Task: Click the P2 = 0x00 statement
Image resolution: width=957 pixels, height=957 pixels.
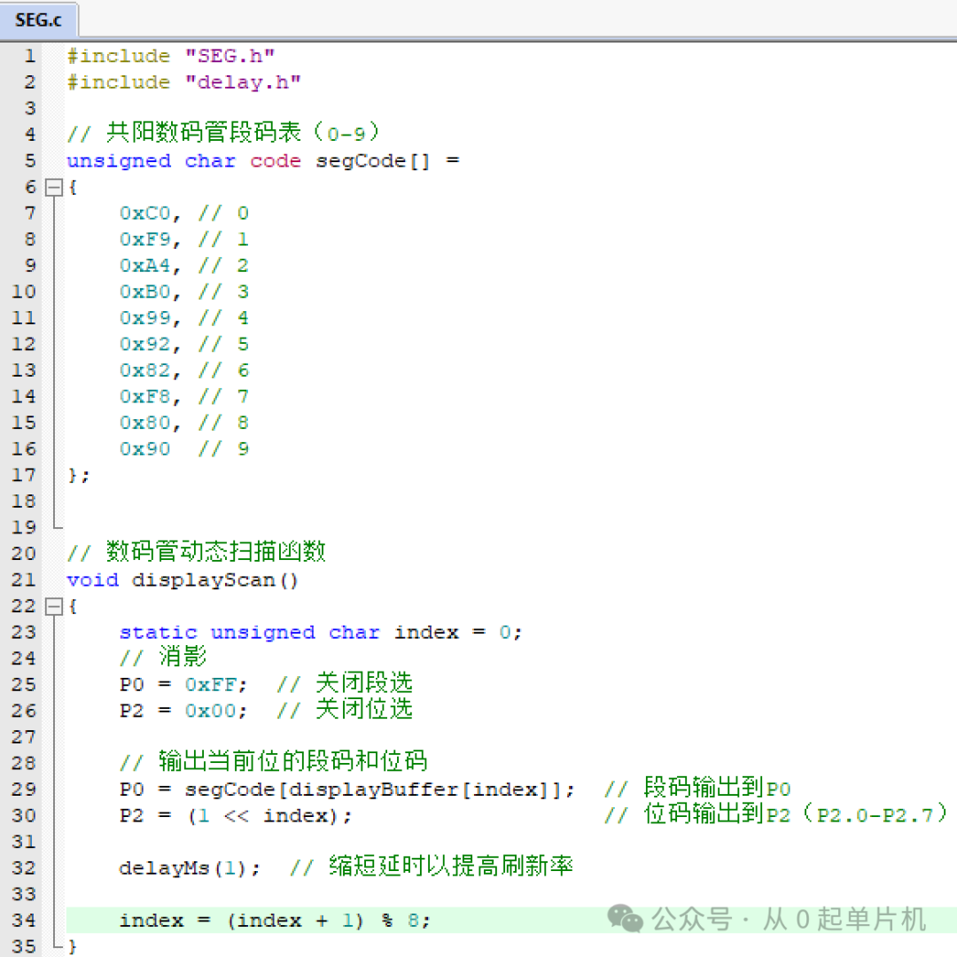Action: click(x=183, y=711)
